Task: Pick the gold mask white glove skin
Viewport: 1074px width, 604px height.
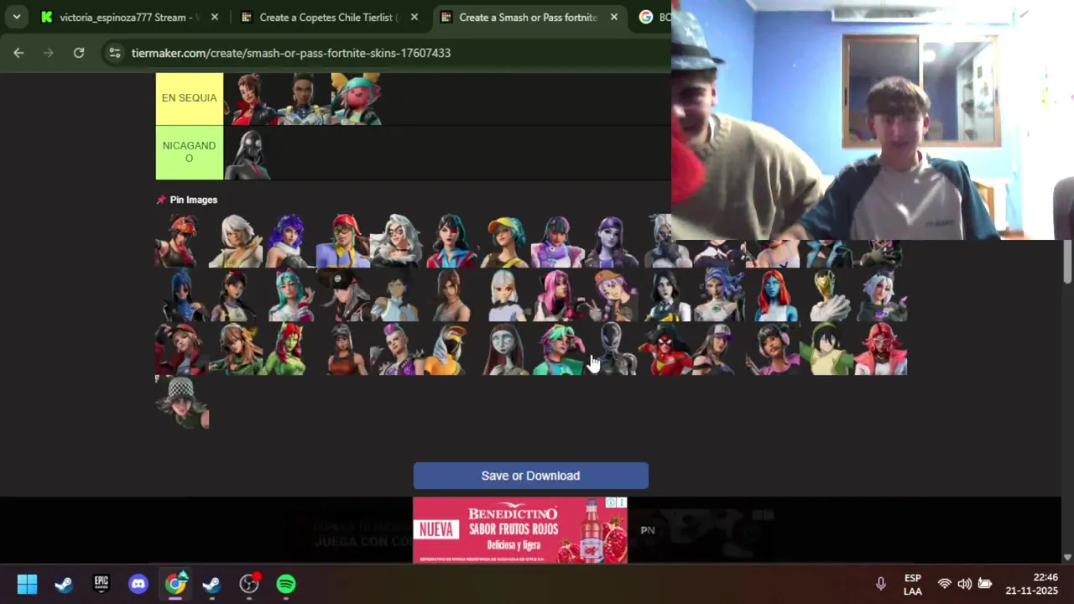Action: [827, 294]
